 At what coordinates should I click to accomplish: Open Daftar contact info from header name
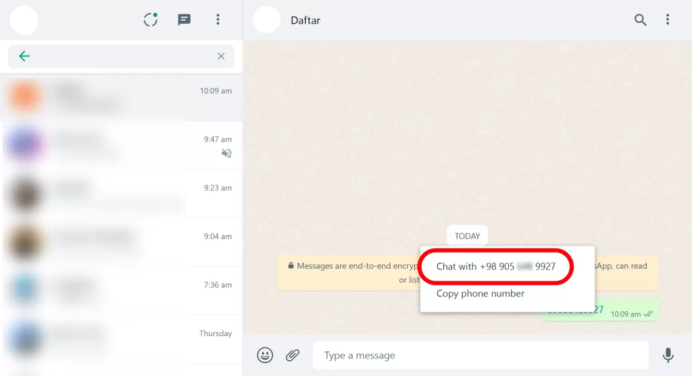coord(305,20)
